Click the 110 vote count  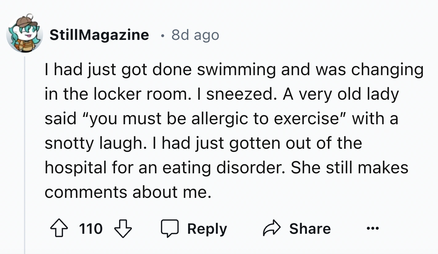(91, 229)
